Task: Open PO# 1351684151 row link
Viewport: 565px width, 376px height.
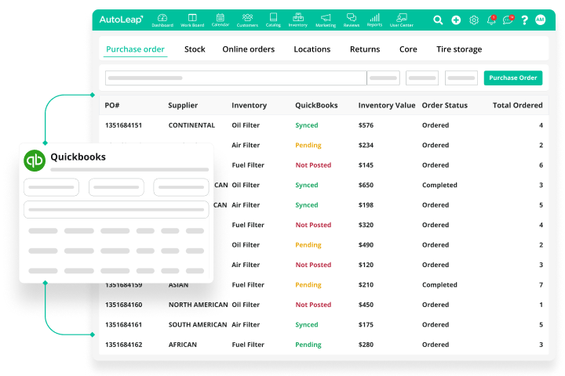Action: click(123, 125)
